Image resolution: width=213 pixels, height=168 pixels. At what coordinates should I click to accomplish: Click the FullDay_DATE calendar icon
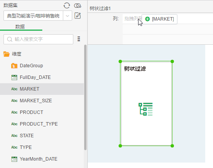[x=14, y=77]
